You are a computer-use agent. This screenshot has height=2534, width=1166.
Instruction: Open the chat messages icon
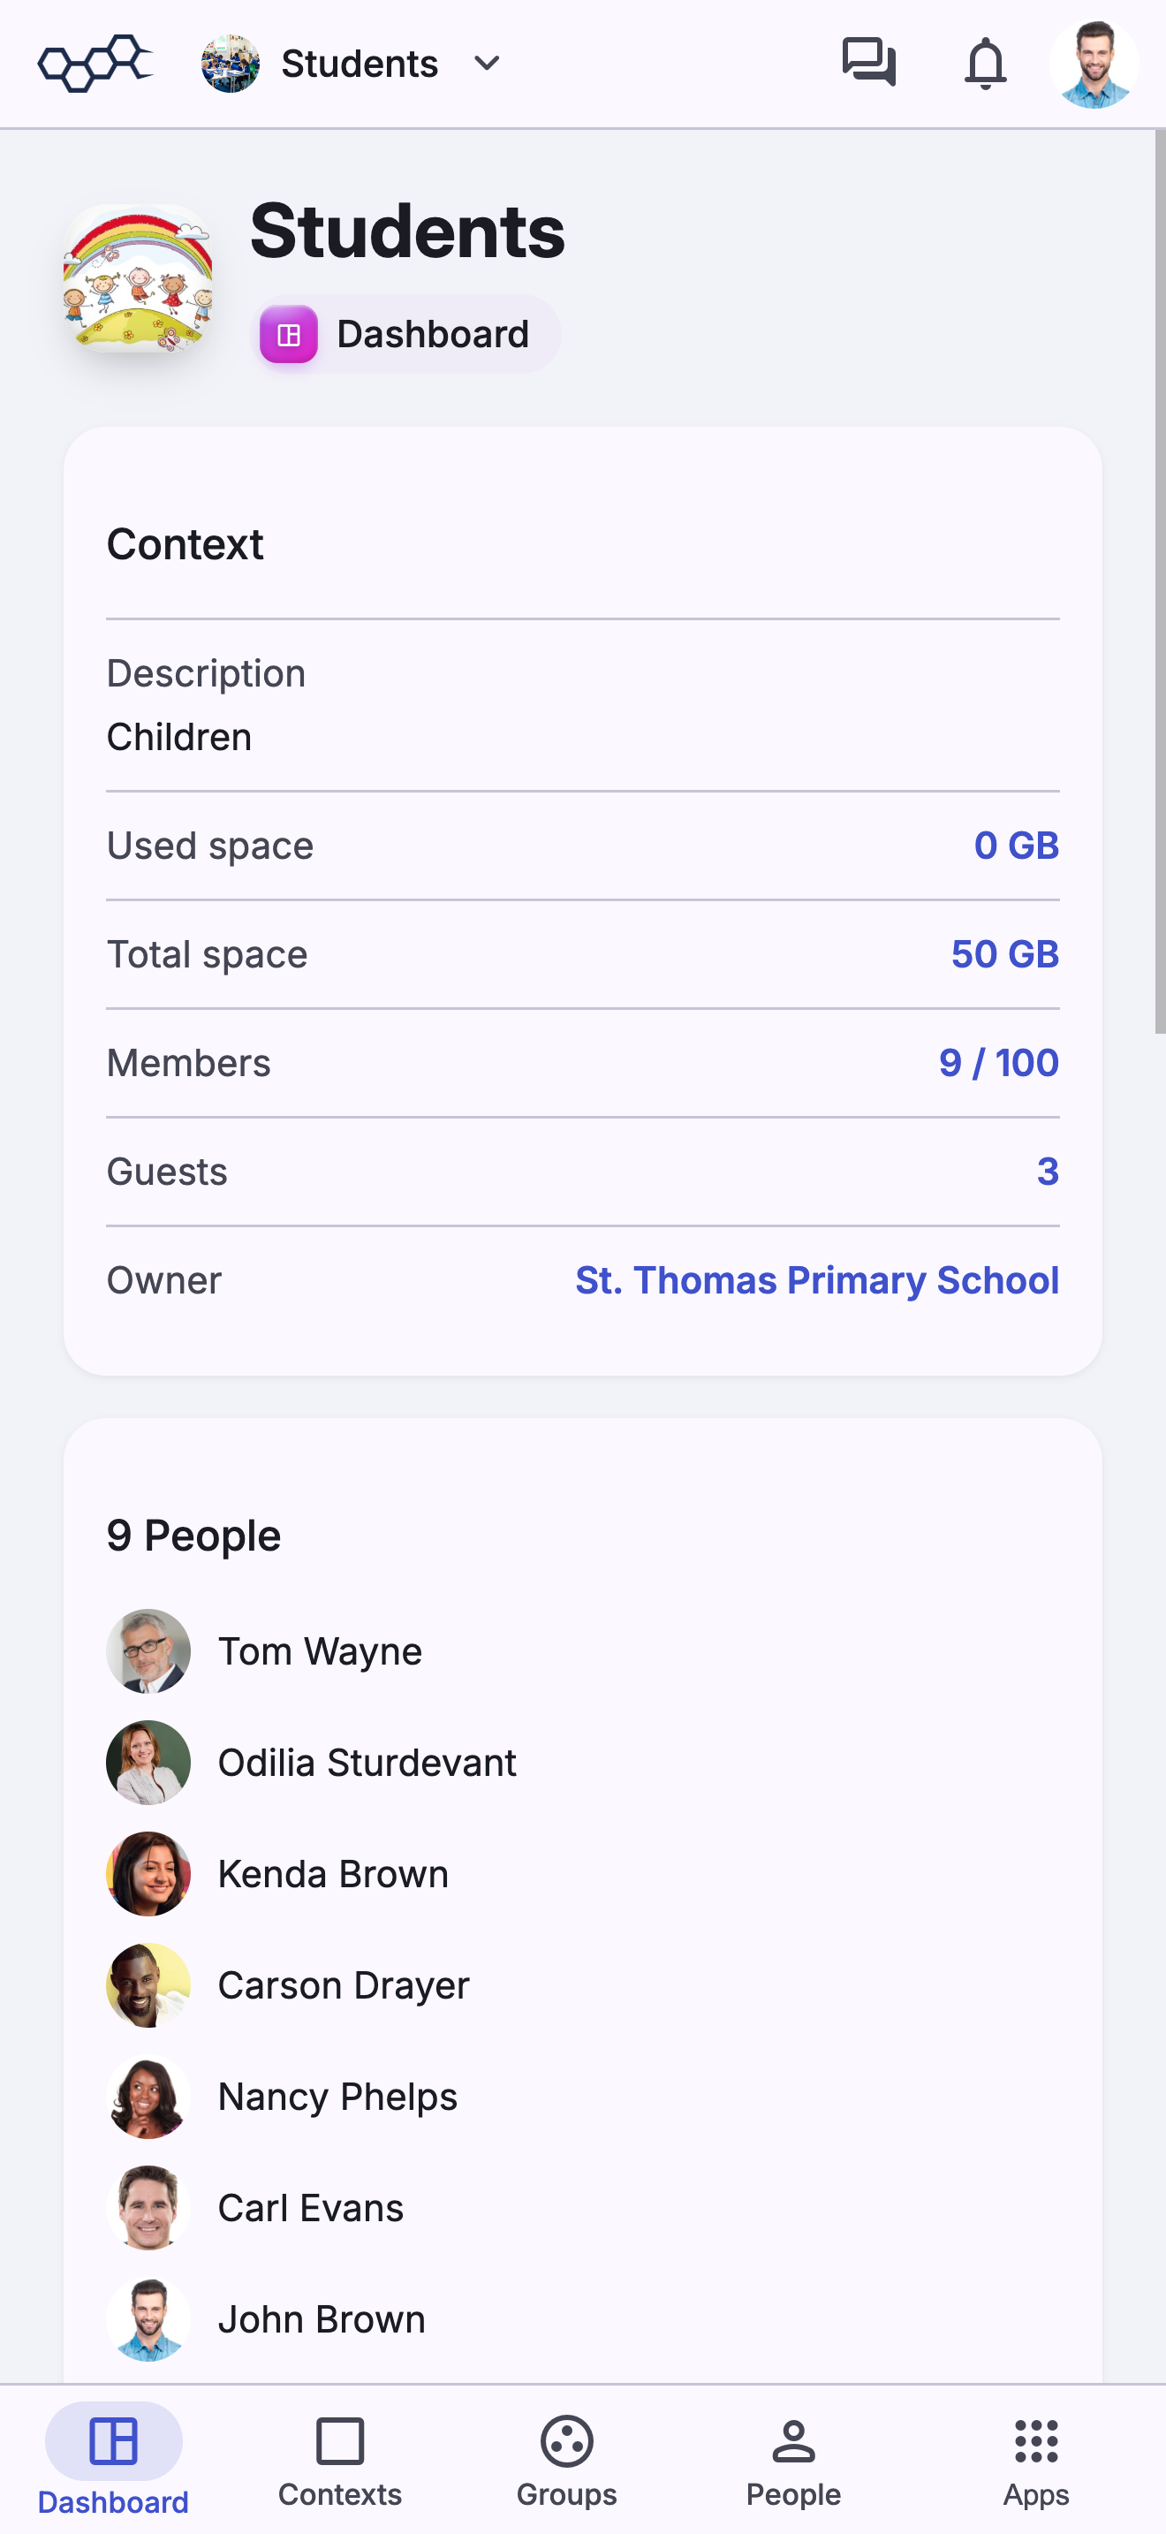[x=868, y=63]
